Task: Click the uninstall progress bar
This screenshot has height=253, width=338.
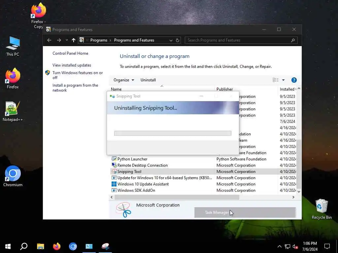Action: tap(173, 133)
